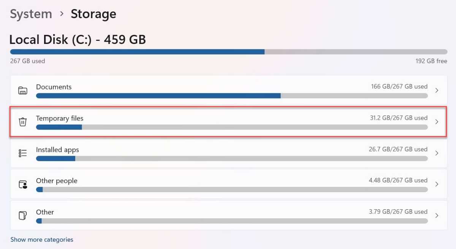Open the Temporary files chevron arrow
Viewport: 456px width, 249px height.
click(x=437, y=122)
